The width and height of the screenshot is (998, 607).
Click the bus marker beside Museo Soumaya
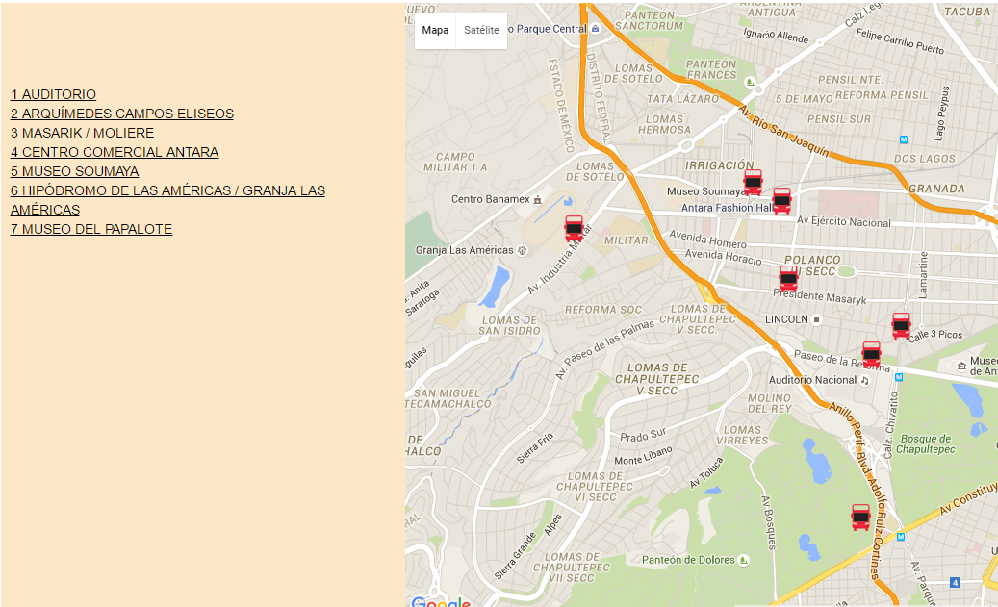pos(753,182)
